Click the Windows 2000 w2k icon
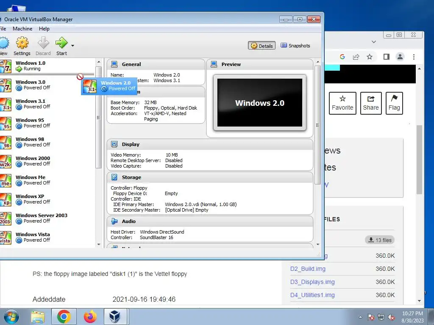This screenshot has width=434, height=325. pyautogui.click(x=6, y=161)
